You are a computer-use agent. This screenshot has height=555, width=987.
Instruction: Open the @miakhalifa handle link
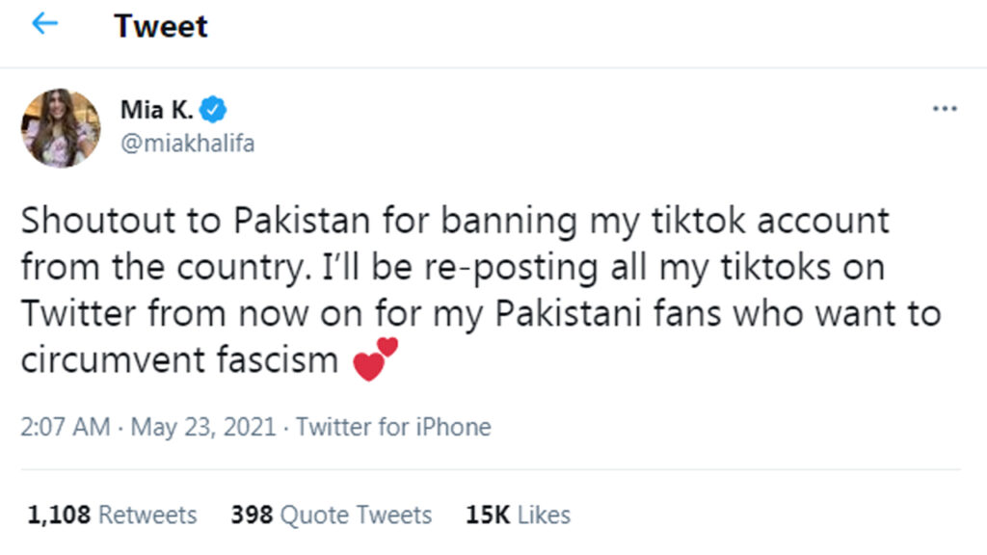pyautogui.click(x=187, y=143)
